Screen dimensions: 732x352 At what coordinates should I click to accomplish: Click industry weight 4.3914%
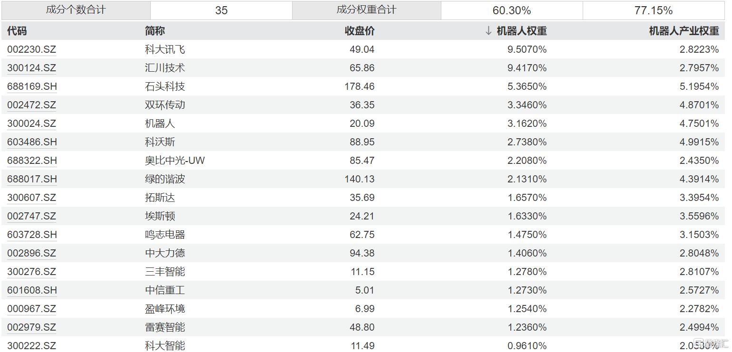[x=699, y=179]
